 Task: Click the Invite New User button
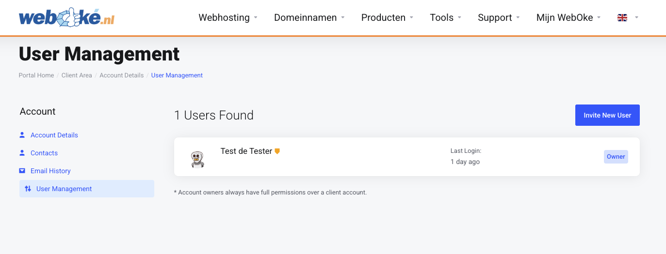point(607,115)
